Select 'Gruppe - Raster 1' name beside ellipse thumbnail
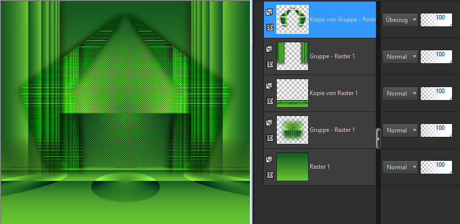This screenshot has width=460, height=224. tap(332, 129)
